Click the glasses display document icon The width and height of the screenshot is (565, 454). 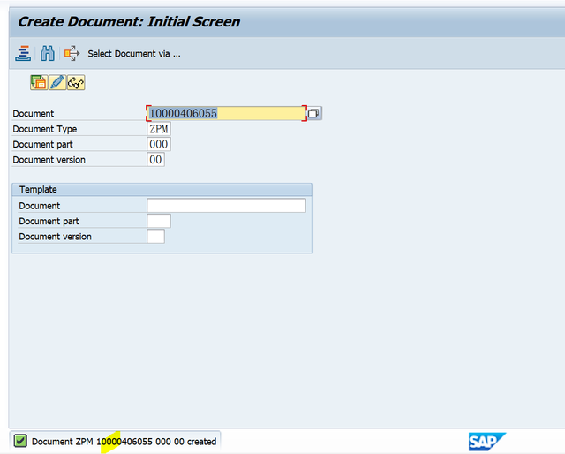pos(76,82)
